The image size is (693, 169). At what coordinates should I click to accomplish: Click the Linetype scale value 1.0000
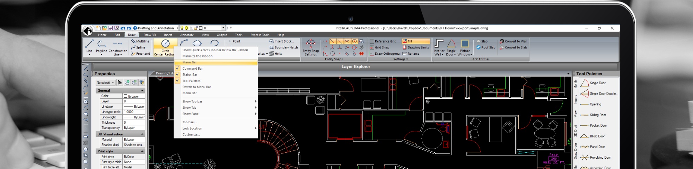(134, 112)
